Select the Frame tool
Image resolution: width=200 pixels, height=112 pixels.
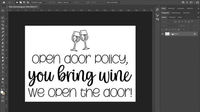[3, 28]
